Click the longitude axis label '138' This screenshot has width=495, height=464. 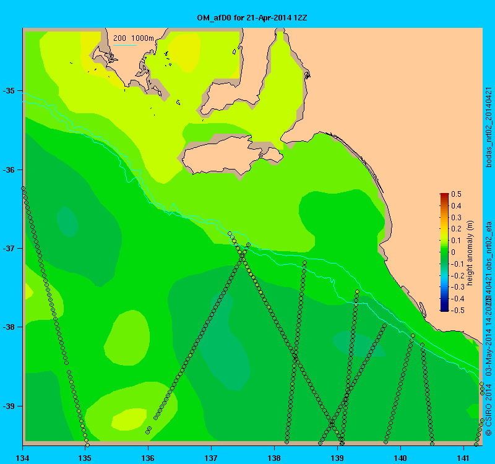(x=274, y=458)
